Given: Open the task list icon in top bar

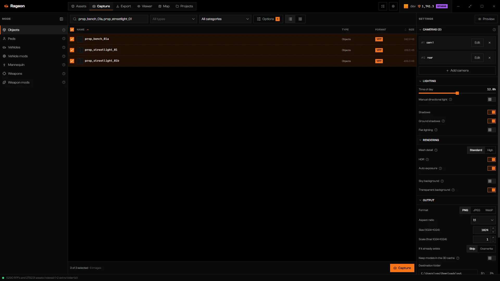Looking at the screenshot, I should click(383, 6).
